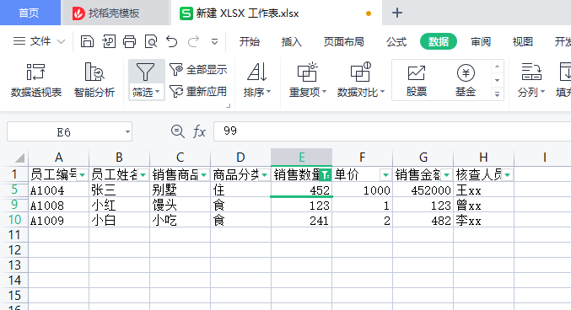Viewport: 571px width, 310px height.
Task: Click the fx insert function icon
Action: pos(200,131)
